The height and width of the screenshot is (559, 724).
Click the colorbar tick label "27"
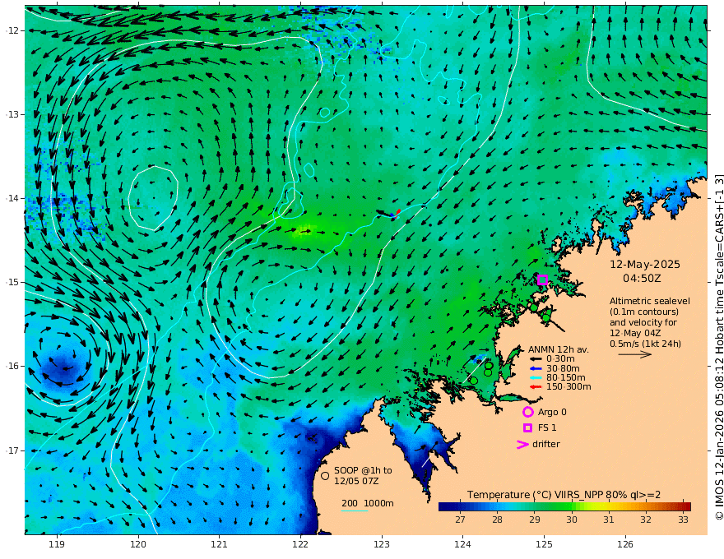point(460,520)
